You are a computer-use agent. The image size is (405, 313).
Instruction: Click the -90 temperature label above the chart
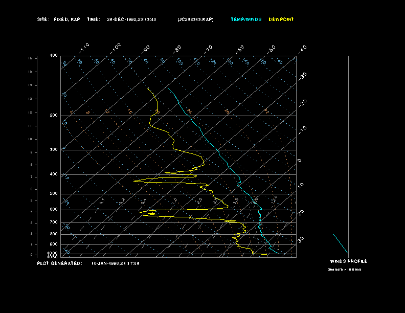[x=146, y=49]
